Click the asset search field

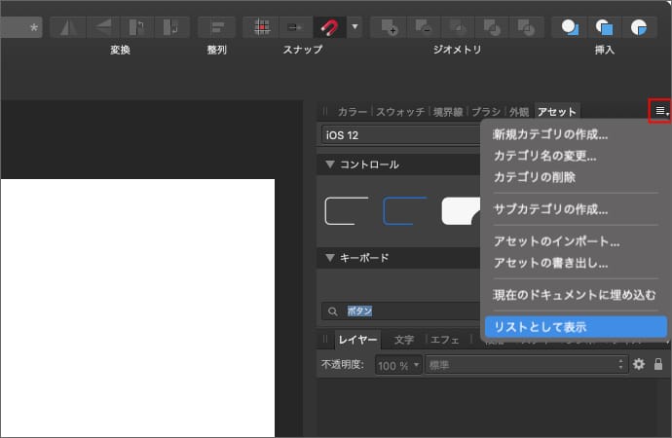click(409, 310)
